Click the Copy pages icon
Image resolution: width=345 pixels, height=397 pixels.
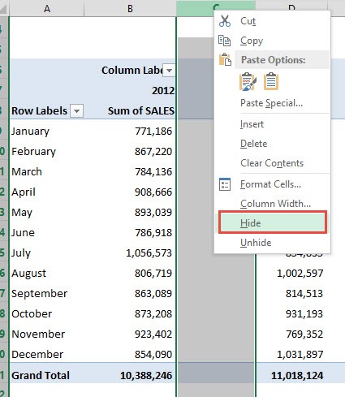(x=224, y=41)
